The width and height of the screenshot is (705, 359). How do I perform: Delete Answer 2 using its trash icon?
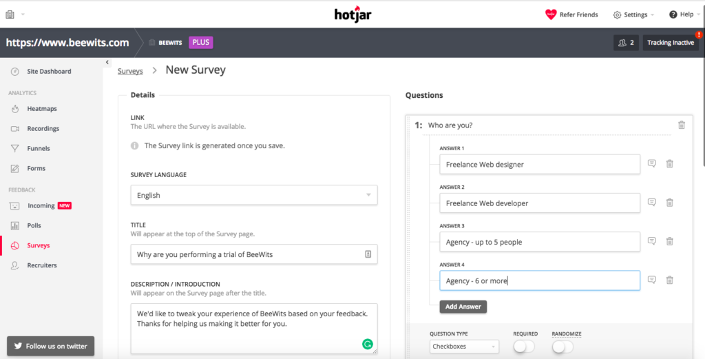coord(669,203)
